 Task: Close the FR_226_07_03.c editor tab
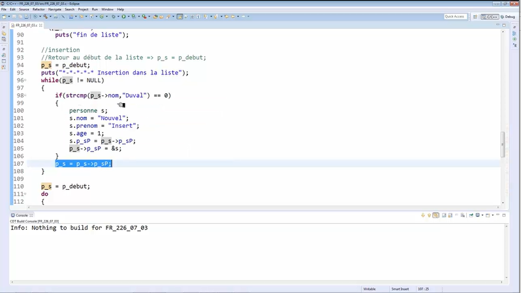(40, 25)
